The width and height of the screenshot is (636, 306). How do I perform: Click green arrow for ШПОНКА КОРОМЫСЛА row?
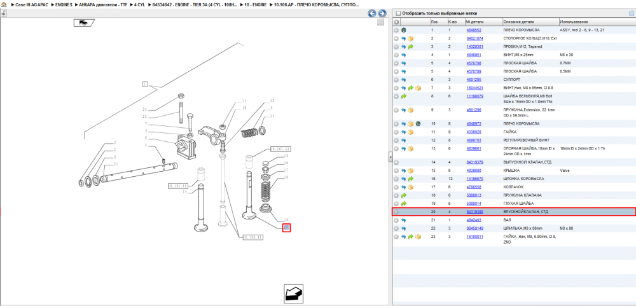410,179
